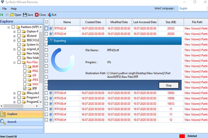This screenshot has width=208, height=138.
Task: Click the file icon of RTF440.rtf
Action: (51, 120)
